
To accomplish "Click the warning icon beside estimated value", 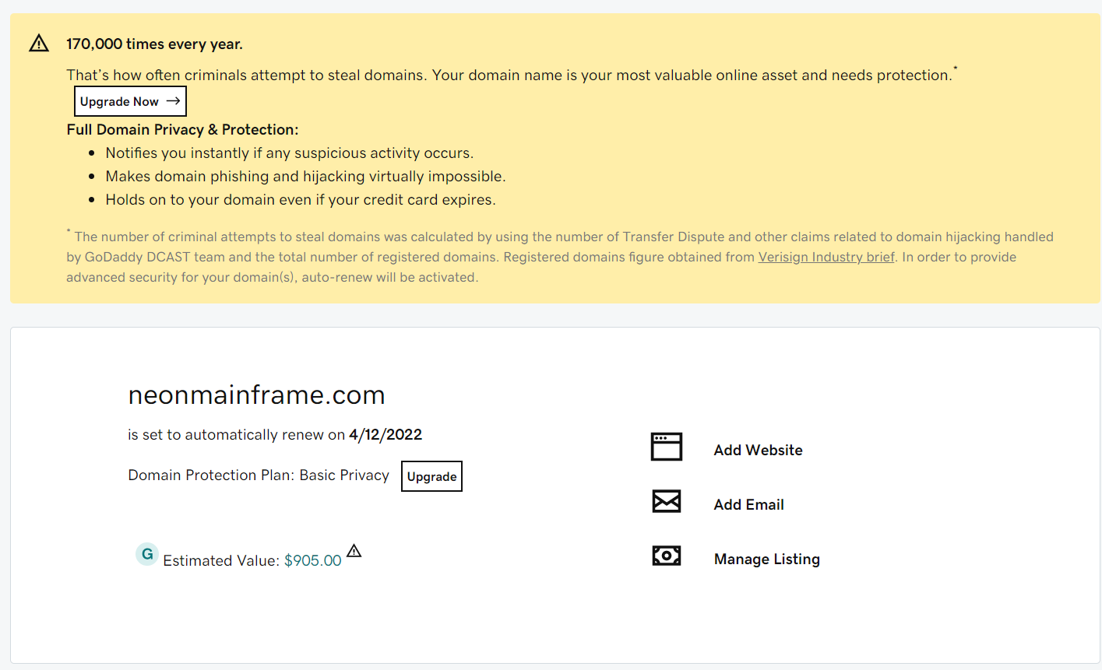I will 354,551.
